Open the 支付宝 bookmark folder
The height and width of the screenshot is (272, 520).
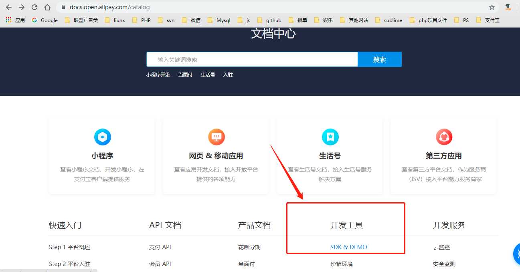point(488,20)
